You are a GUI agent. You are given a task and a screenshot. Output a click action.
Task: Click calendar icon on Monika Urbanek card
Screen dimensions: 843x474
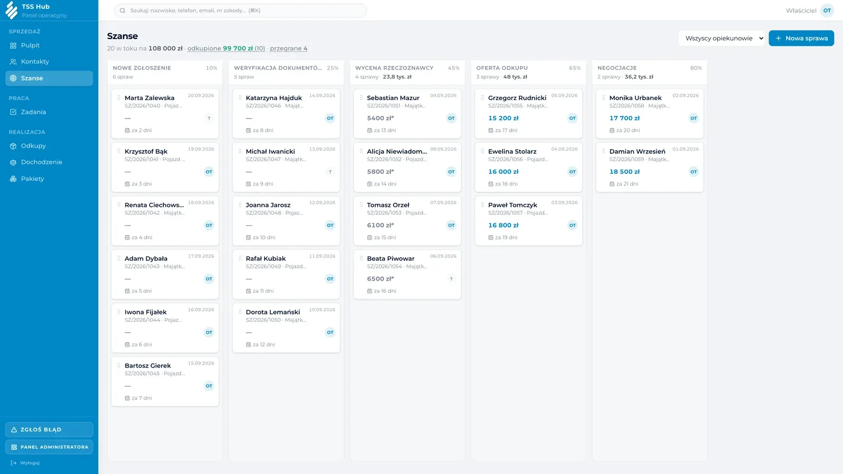click(x=612, y=131)
